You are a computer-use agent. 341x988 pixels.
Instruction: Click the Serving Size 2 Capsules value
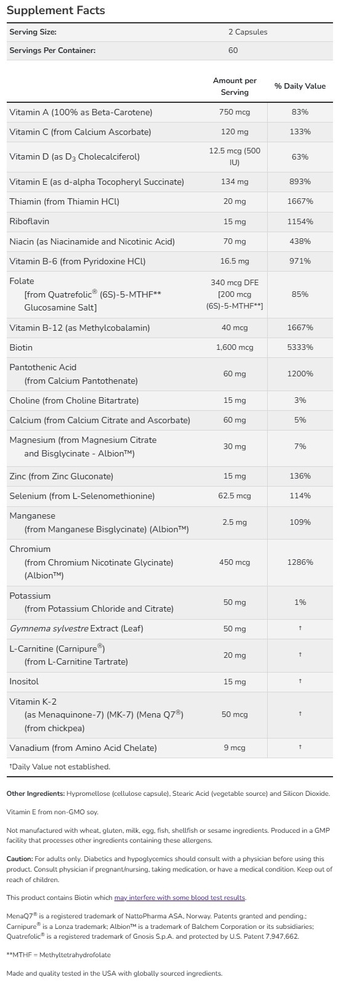pos(247,32)
